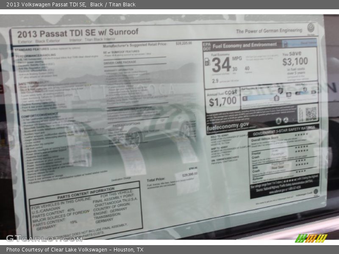This screenshot has width=339, height=254.
Task: Click the QR code on the fuel label
Action: [311, 113]
